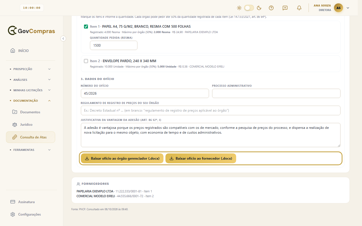362x226 pixels.
Task: Open notifications bell icon
Action: coord(299,8)
